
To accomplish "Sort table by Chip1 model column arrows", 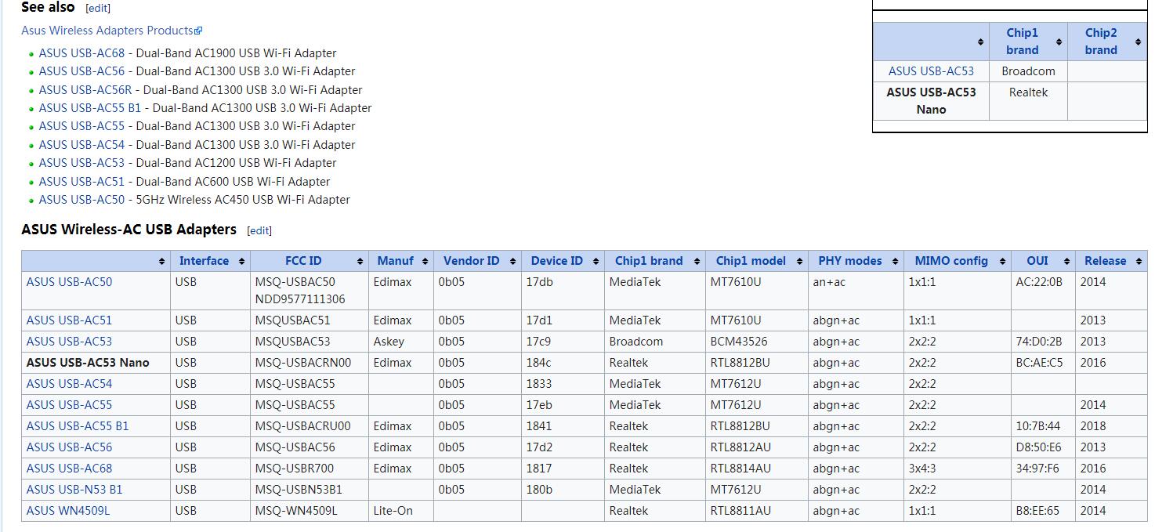I will (800, 261).
